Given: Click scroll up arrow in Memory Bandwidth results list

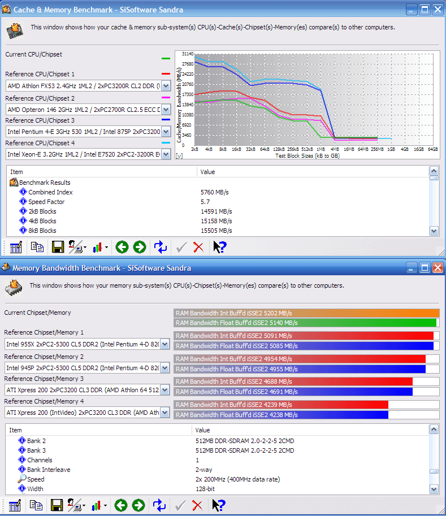Looking at the screenshot, I should click(x=434, y=430).
